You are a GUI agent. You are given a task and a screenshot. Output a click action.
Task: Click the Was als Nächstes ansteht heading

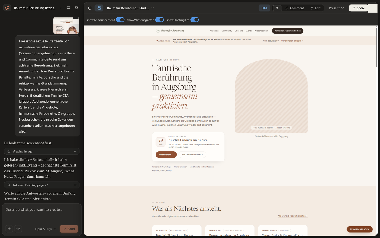(x=187, y=209)
